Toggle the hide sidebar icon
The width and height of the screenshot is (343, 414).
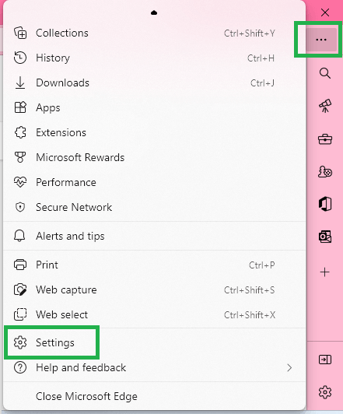click(325, 360)
